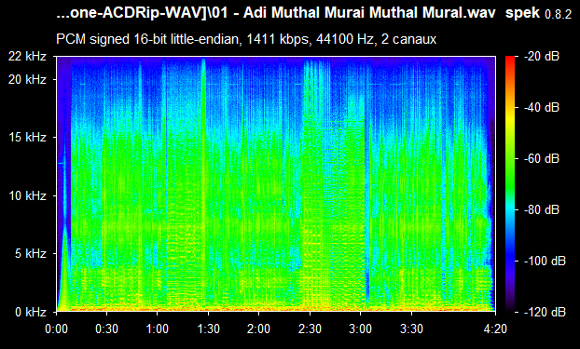Click the 0:30 time axis label

click(x=106, y=329)
